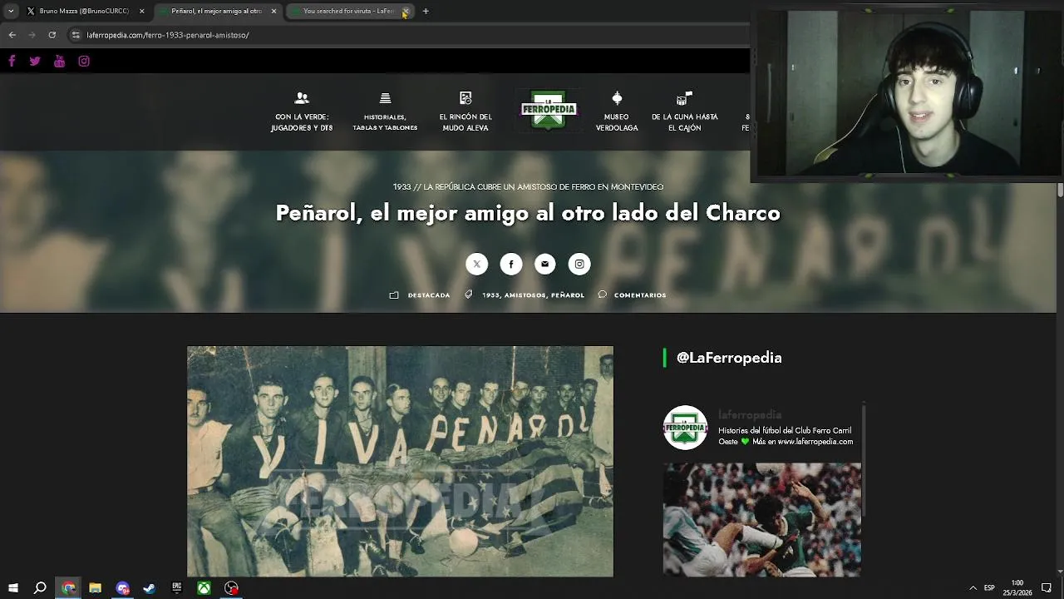1064x599 pixels.
Task: Jump to 'Comentarios' link
Action: (x=640, y=295)
